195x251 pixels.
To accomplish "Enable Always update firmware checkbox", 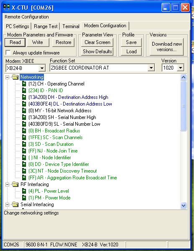I will click(8, 52).
